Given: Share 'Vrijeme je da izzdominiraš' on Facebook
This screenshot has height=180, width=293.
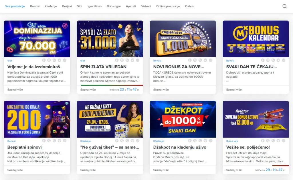Looking at the screenshot, I should tap(44, 60).
